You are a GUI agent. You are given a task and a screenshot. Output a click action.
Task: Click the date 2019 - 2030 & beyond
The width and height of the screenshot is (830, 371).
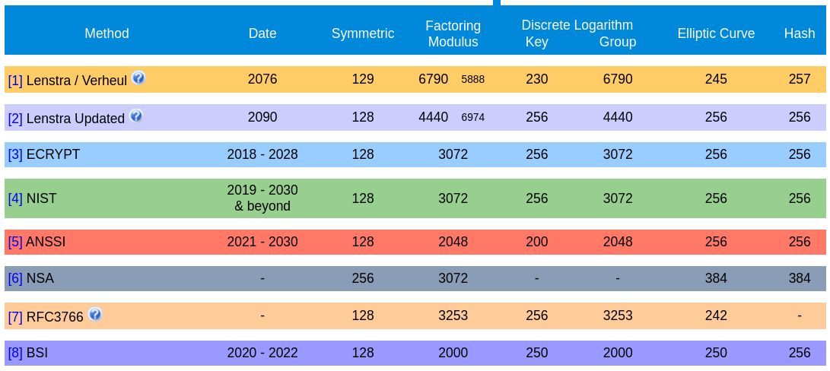click(x=262, y=198)
